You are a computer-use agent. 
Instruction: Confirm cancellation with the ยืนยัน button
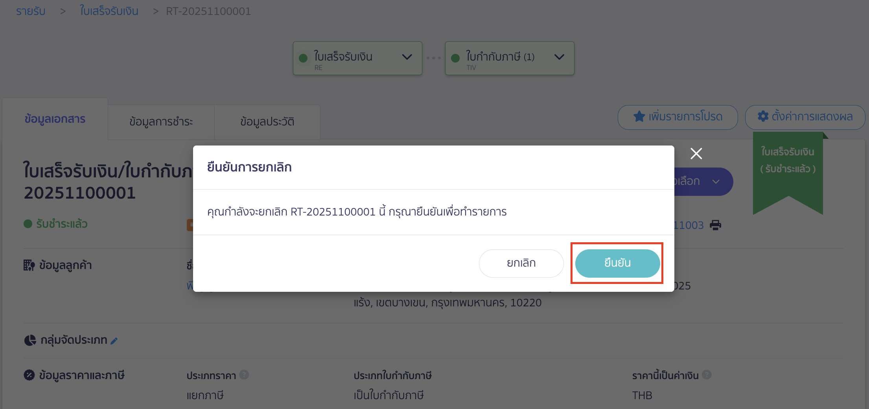click(x=617, y=263)
